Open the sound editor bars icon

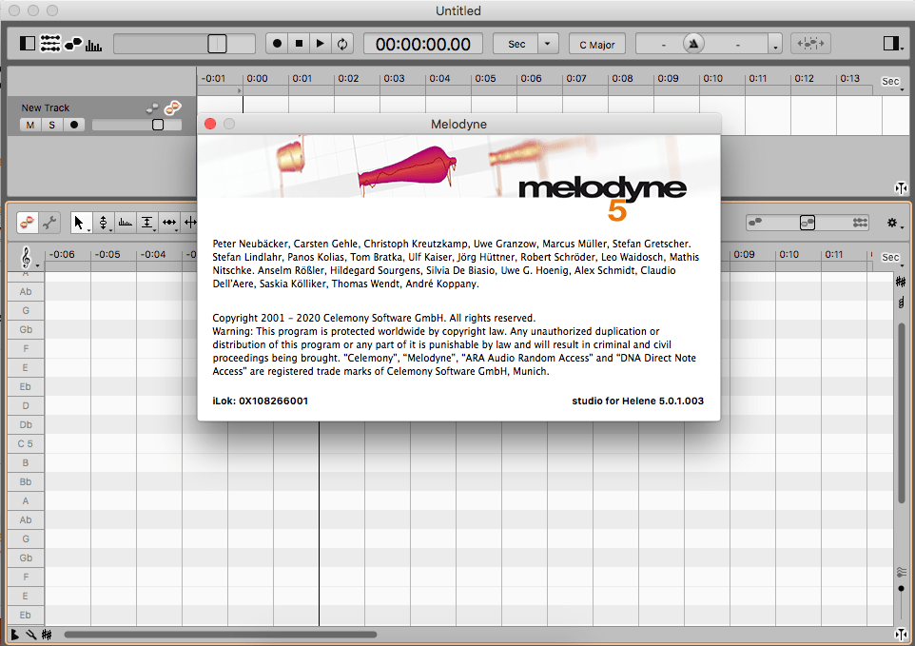(93, 45)
